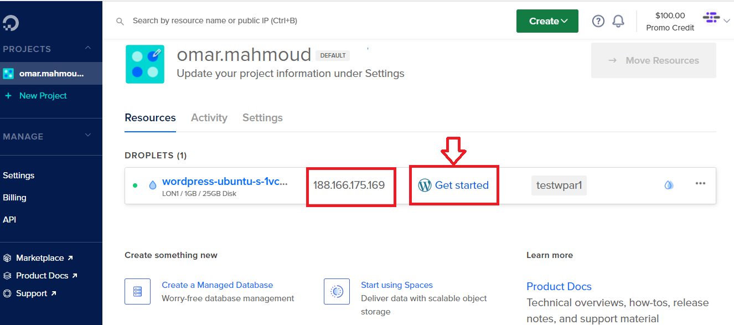The image size is (734, 325).
Task: Click the LON1 / 1GB / 25GB Disk text
Action: (199, 194)
